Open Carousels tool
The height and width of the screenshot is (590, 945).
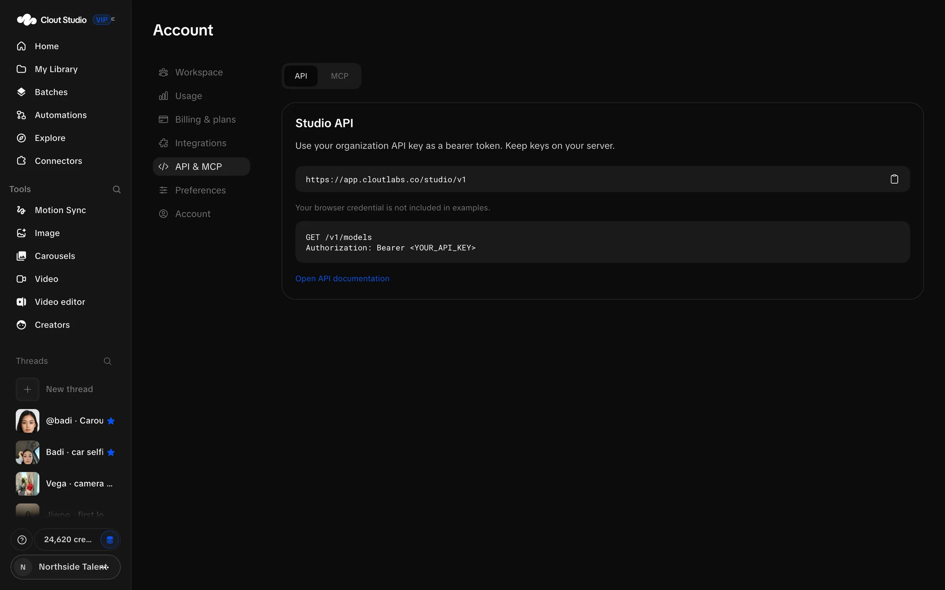(x=65, y=256)
